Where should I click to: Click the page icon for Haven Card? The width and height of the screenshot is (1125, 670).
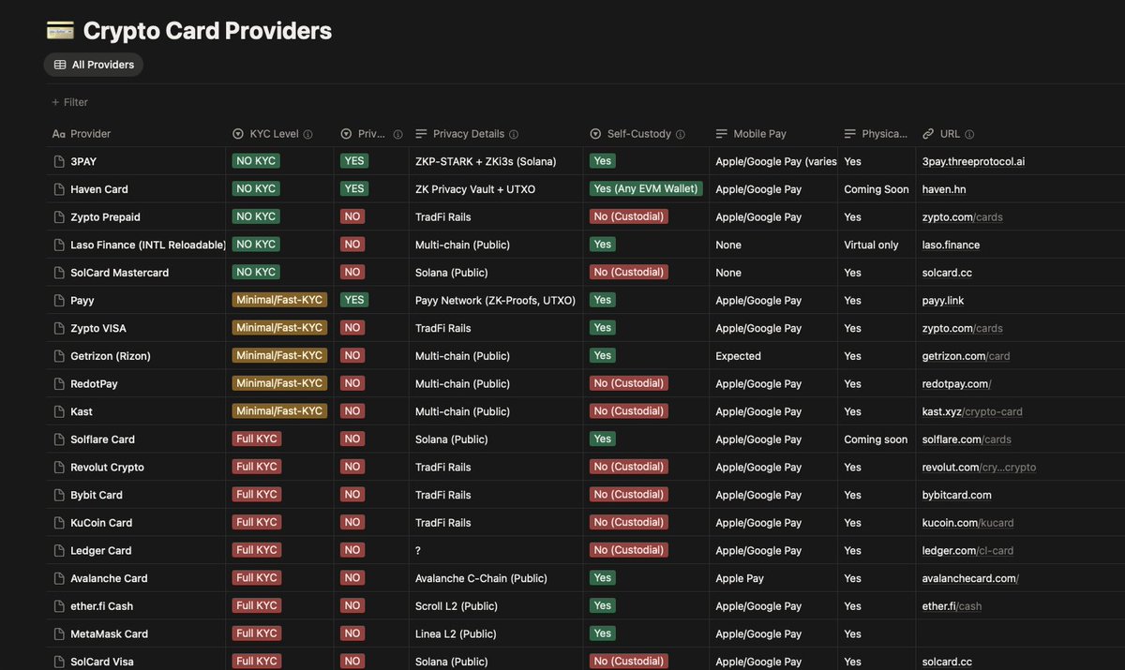click(x=59, y=189)
